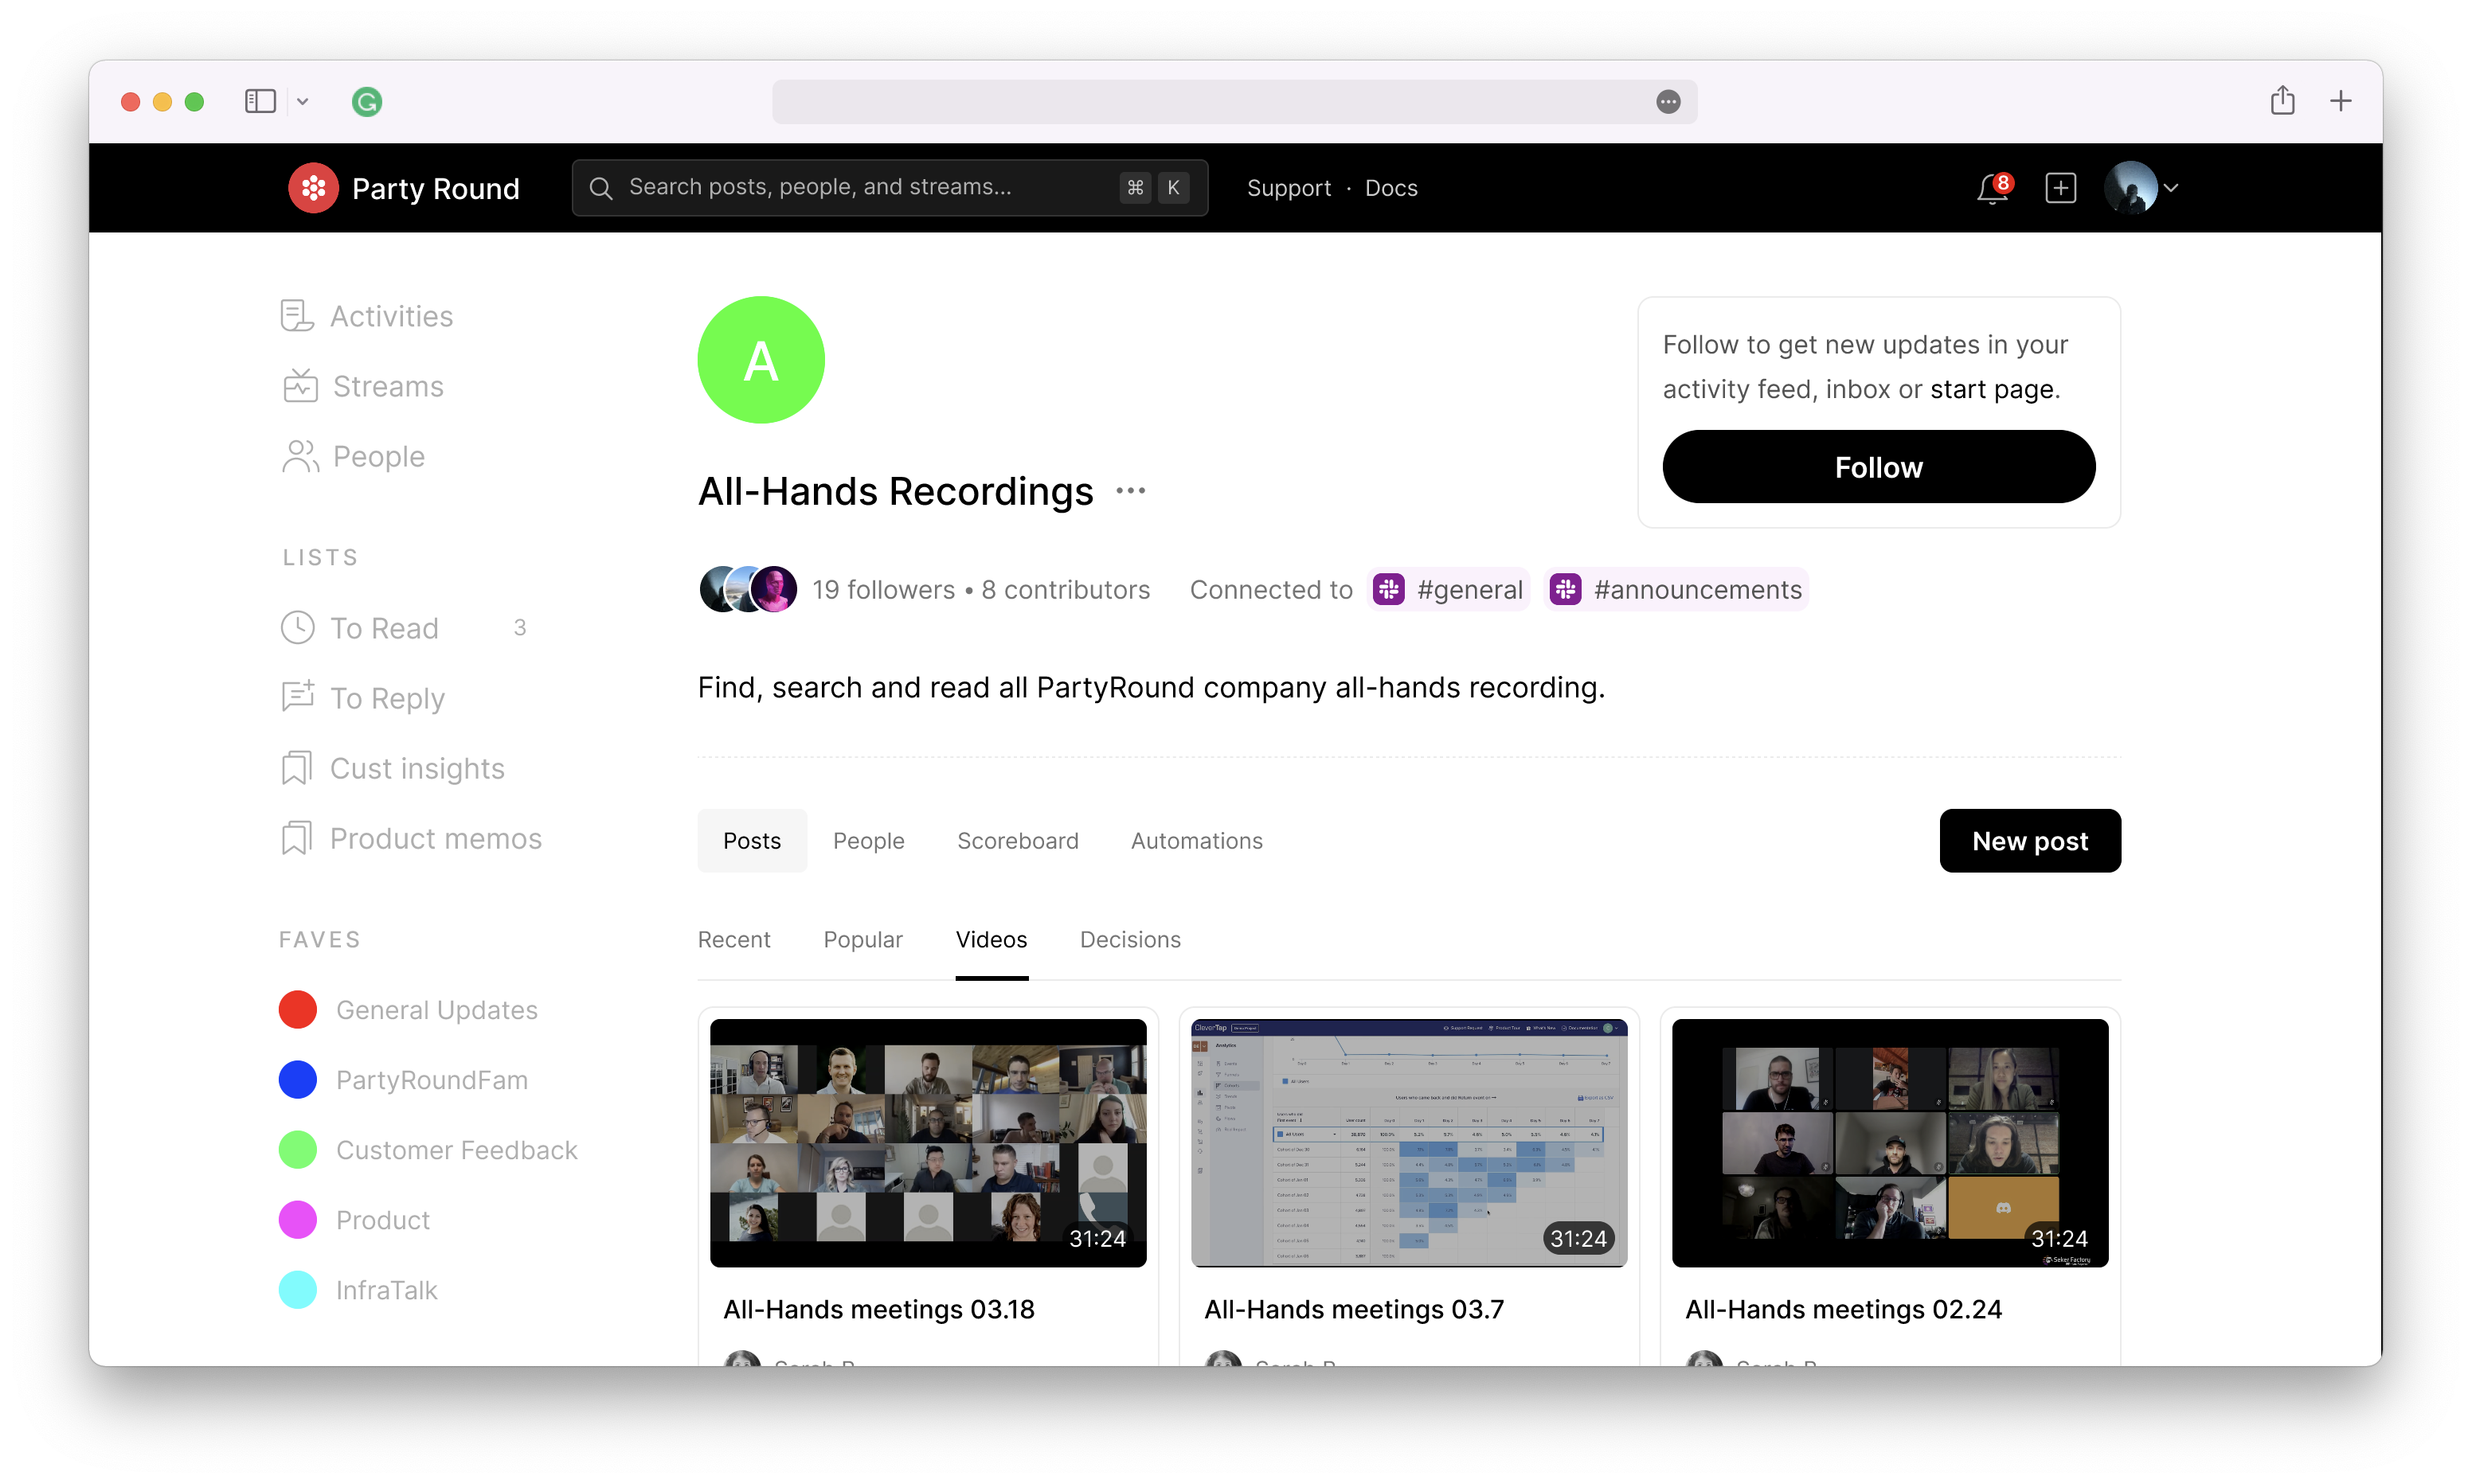Switch to the Scoreboard tab
Image resolution: width=2472 pixels, height=1484 pixels.
coord(1017,841)
